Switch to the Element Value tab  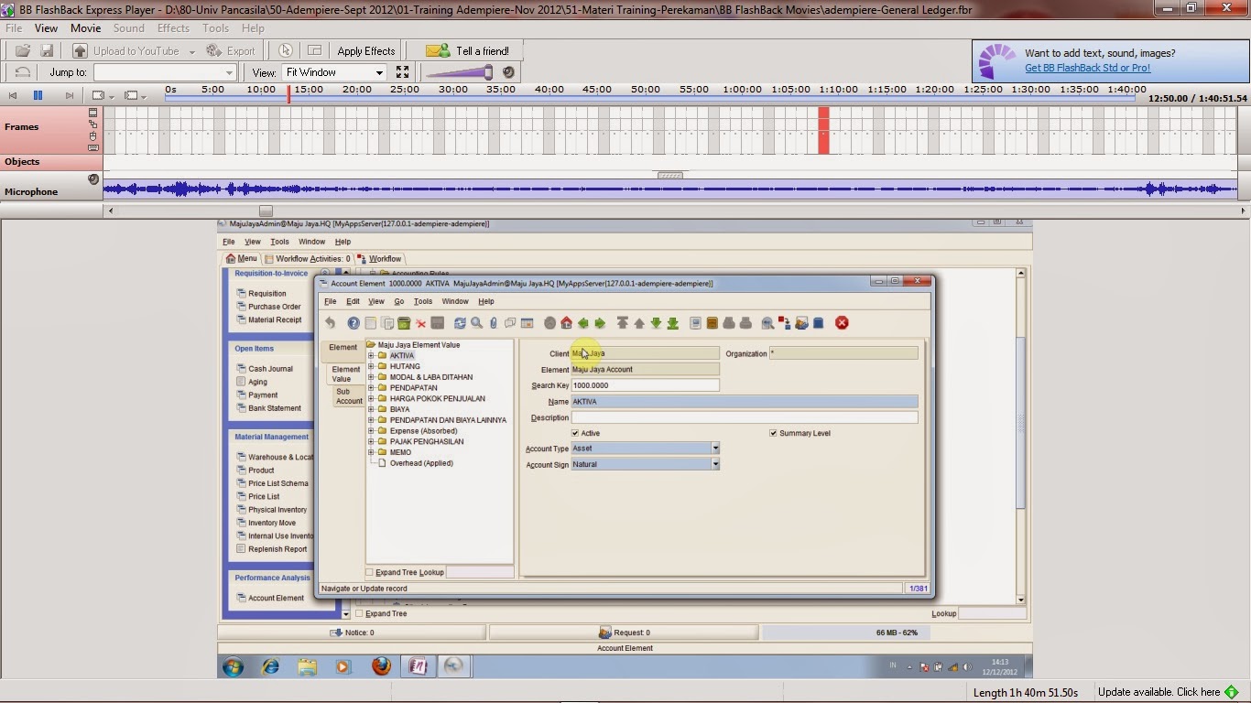click(345, 374)
